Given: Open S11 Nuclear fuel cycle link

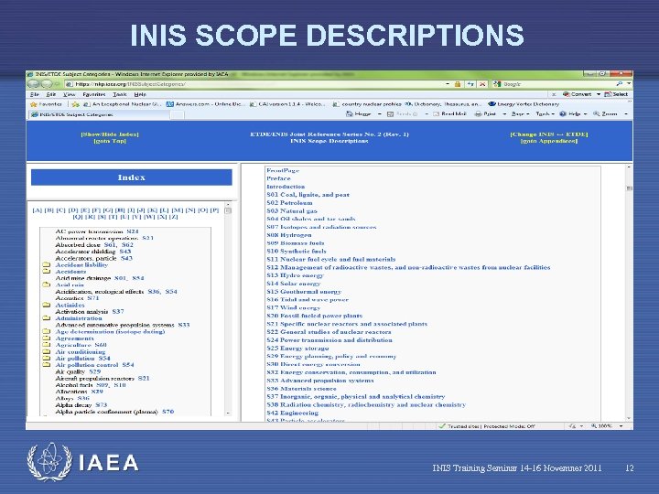Looking at the screenshot, I should coord(330,259).
